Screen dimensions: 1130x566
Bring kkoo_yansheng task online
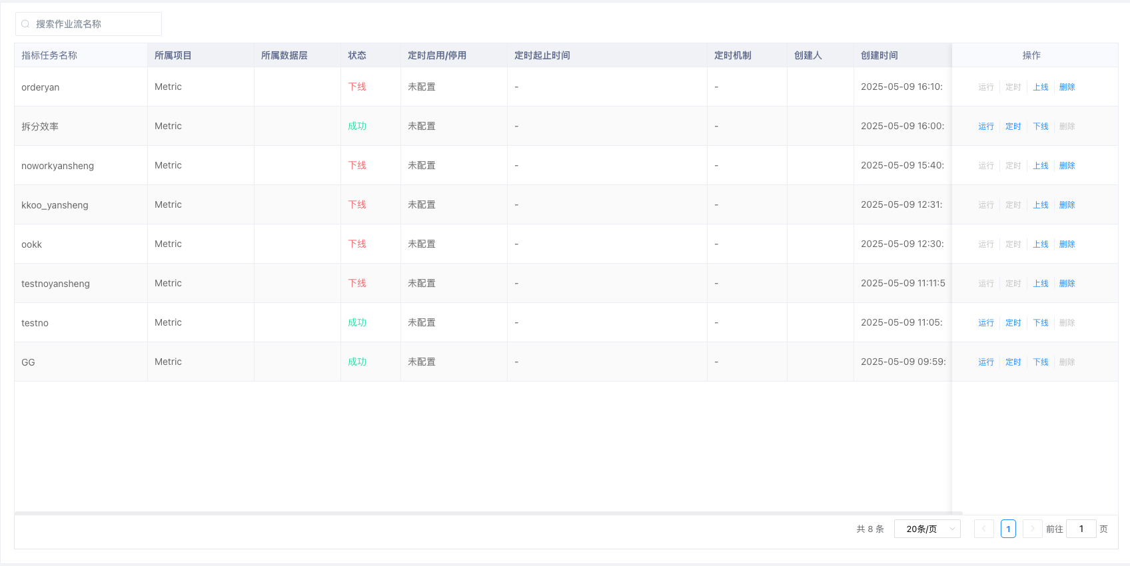pos(1041,205)
